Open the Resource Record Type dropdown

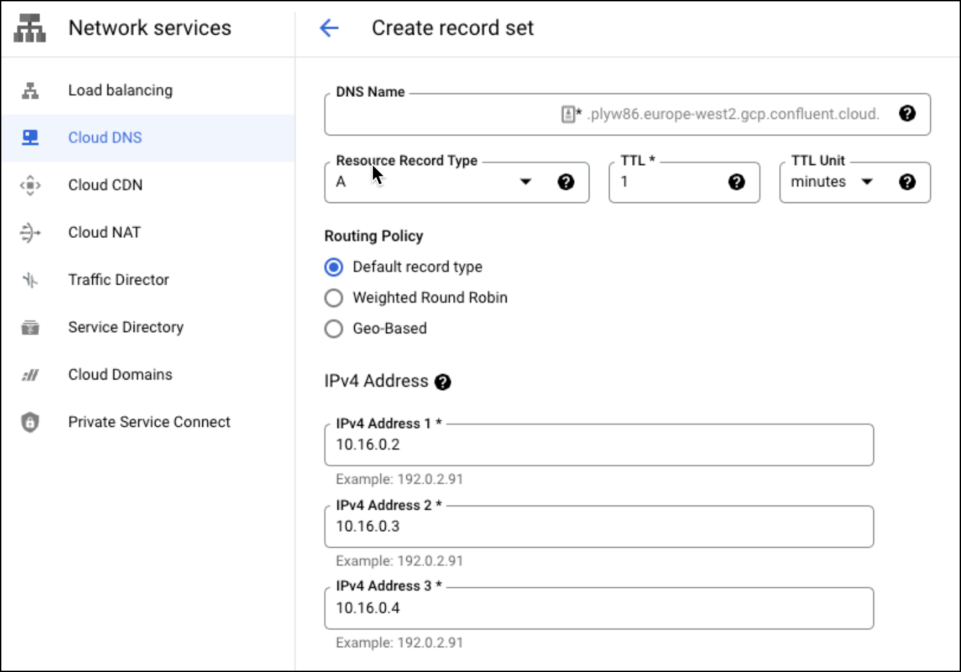526,181
